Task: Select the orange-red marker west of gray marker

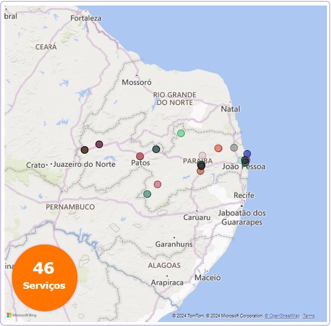Action: (x=218, y=148)
